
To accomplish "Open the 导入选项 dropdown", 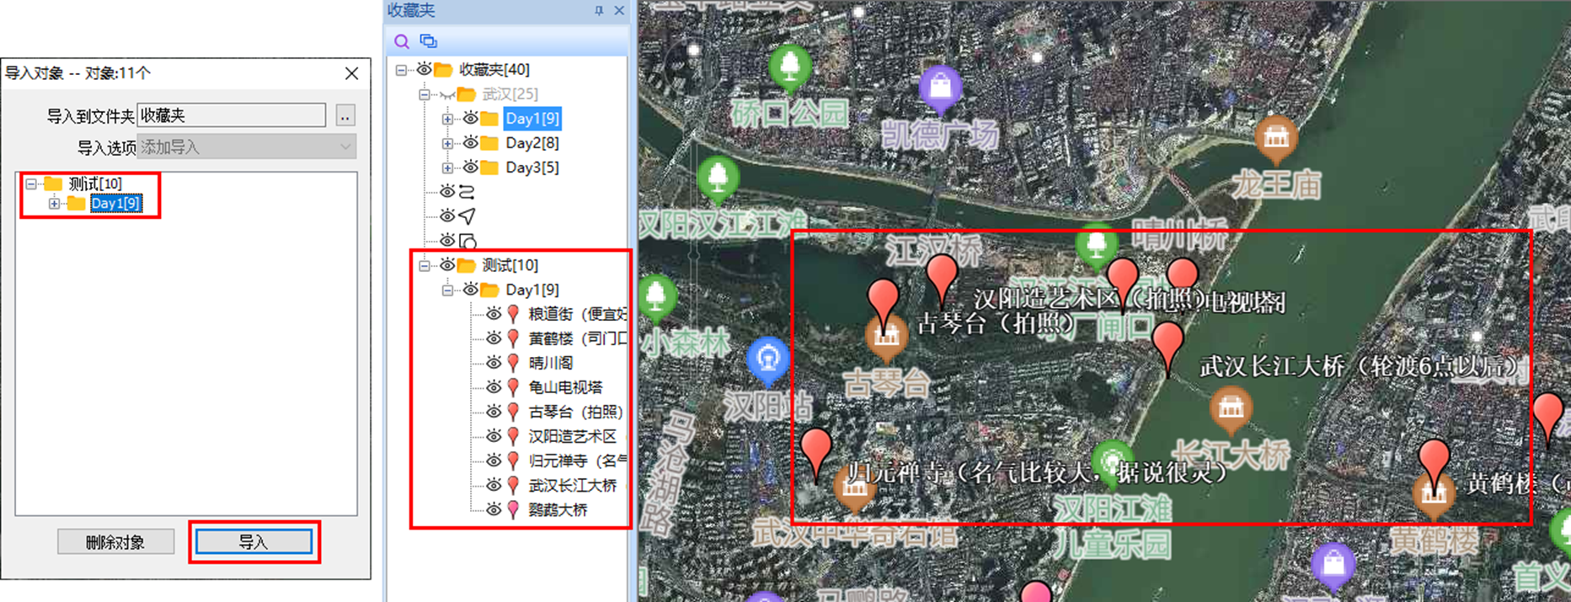I will [x=246, y=147].
